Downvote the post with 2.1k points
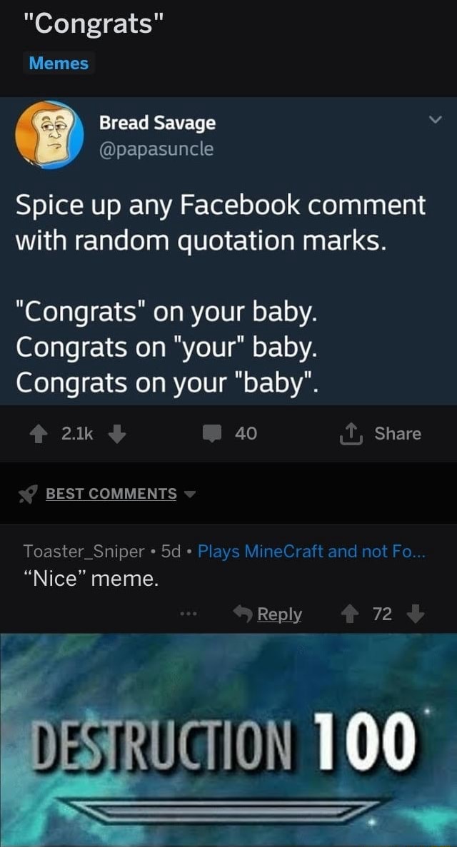The width and height of the screenshot is (457, 847). click(119, 434)
